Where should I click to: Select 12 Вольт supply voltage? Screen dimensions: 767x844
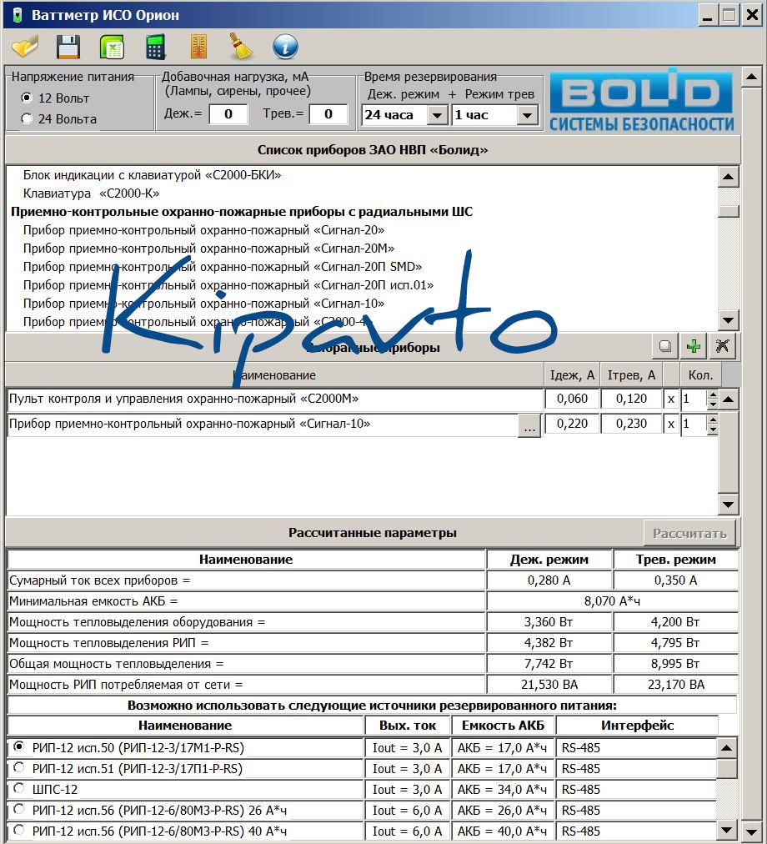tap(27, 98)
